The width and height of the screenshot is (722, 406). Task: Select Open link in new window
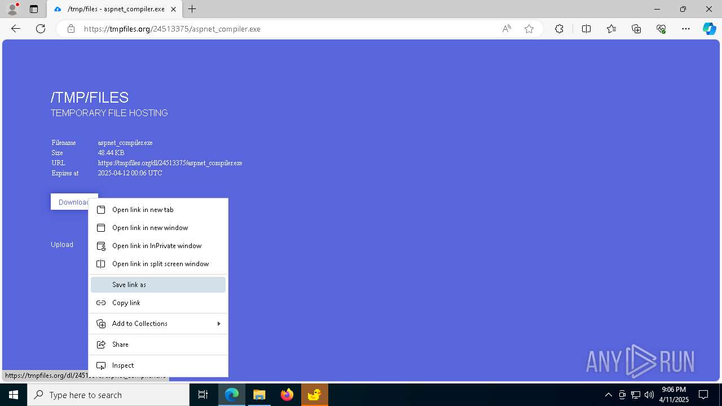(158, 228)
